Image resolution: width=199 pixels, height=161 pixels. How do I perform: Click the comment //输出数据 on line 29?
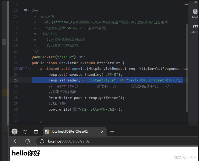point(57,103)
